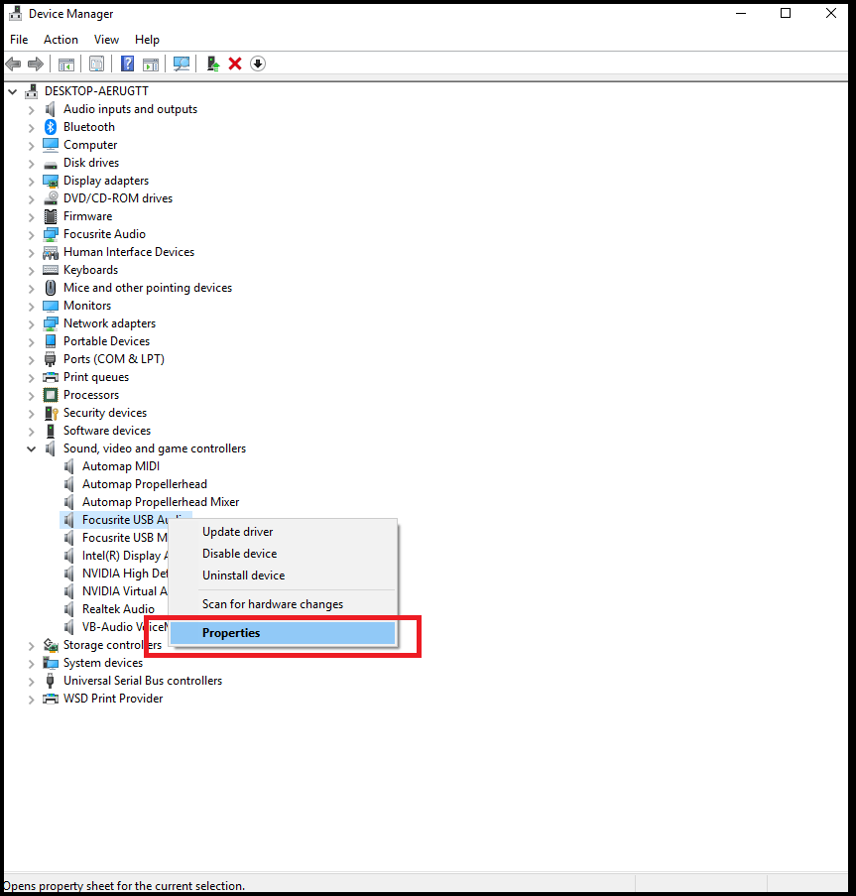The width and height of the screenshot is (856, 896).
Task: Expand the Bluetooth category
Action: 32,127
